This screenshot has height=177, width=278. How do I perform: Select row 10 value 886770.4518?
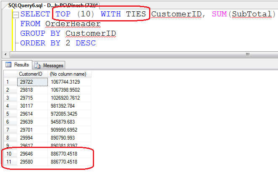[x=69, y=154]
